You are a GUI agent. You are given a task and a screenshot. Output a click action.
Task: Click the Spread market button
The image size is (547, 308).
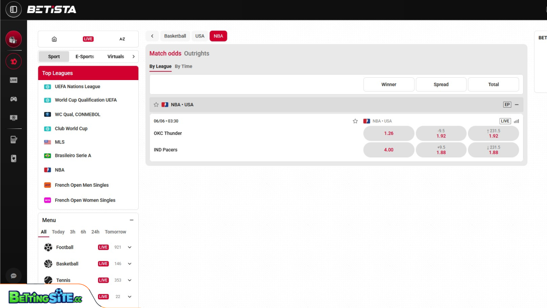[441, 84]
